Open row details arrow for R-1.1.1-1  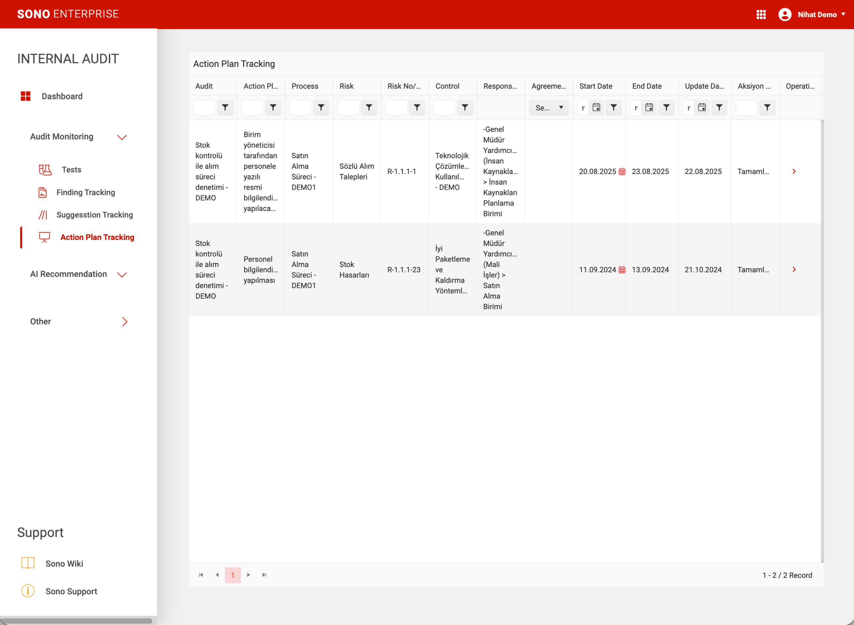(x=794, y=171)
